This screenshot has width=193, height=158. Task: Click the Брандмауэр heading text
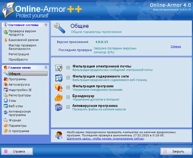point(83,96)
